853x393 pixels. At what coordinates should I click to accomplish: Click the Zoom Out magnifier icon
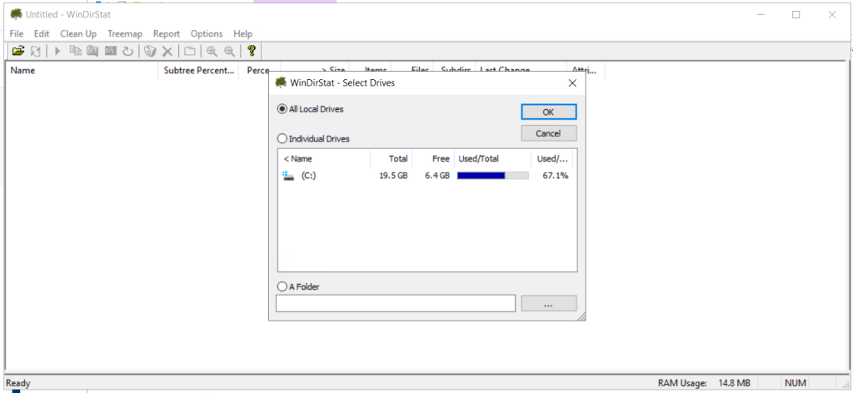tap(230, 51)
